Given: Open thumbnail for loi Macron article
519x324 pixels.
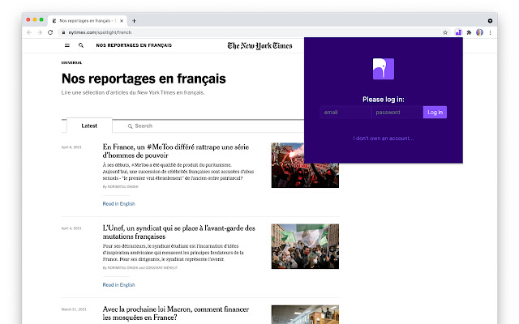Looking at the screenshot, I should (x=305, y=314).
